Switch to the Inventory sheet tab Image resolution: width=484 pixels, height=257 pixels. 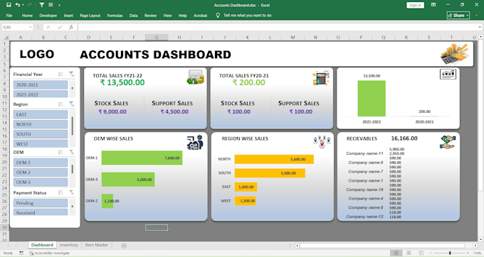(68, 245)
